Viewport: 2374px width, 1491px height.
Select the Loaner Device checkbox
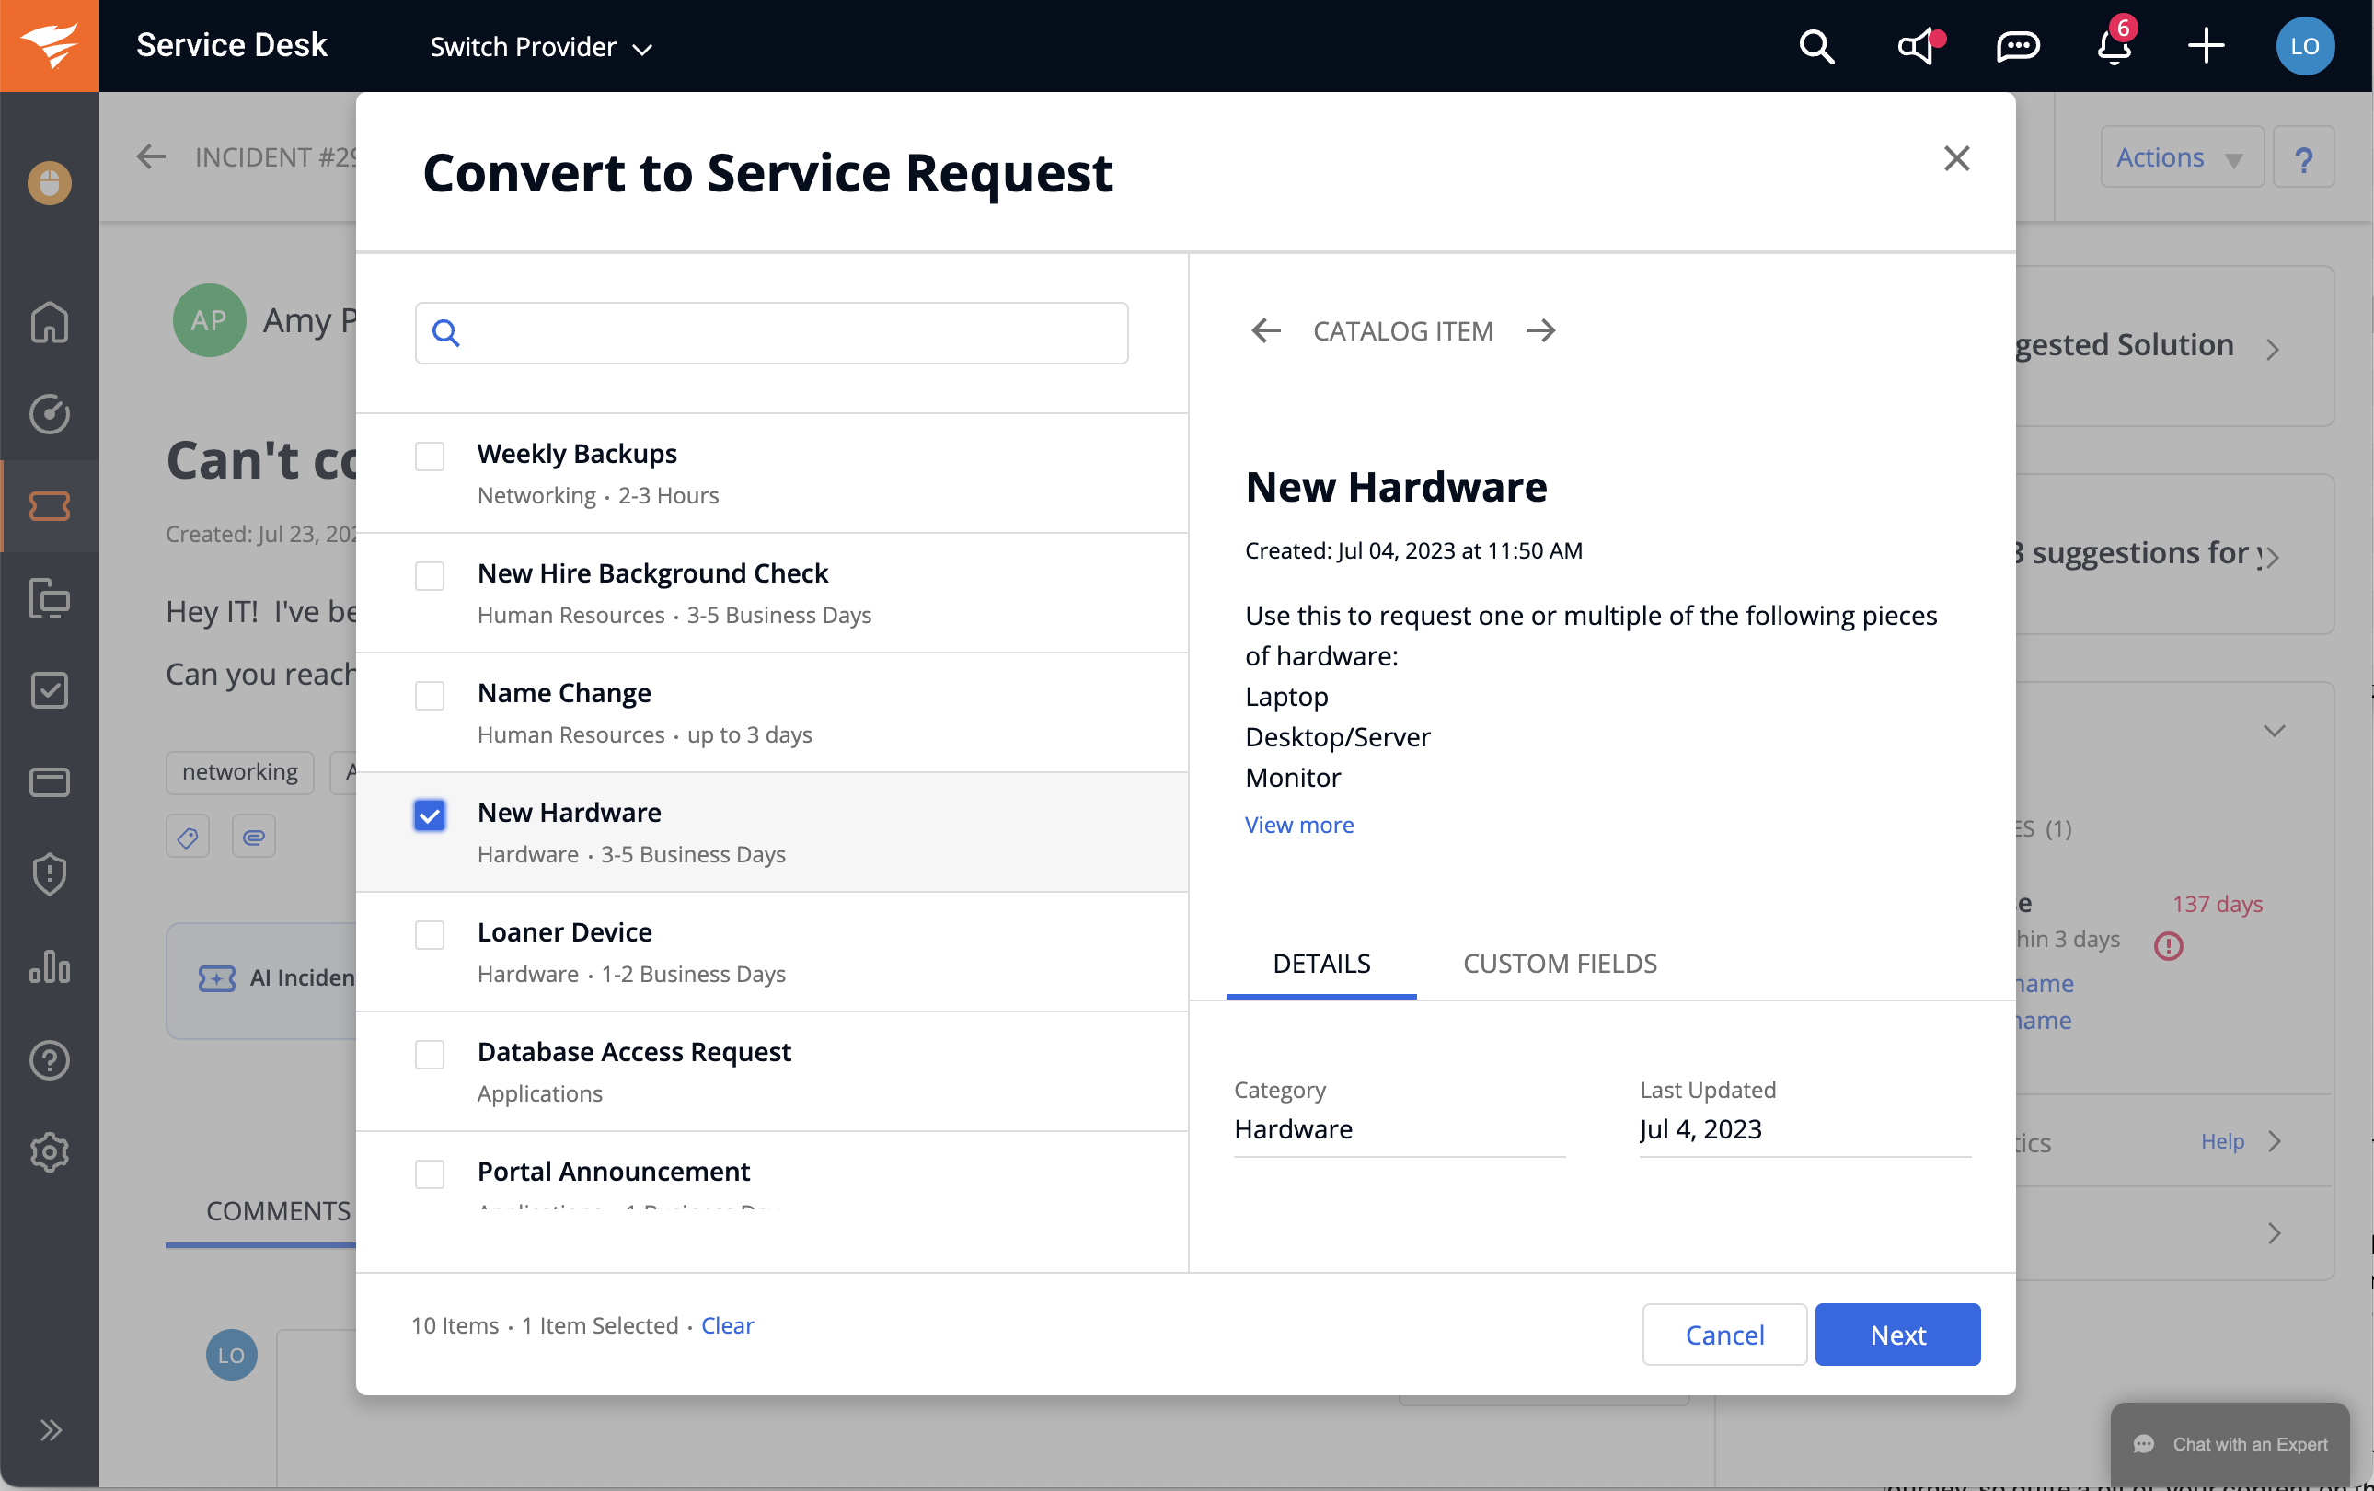[430, 935]
